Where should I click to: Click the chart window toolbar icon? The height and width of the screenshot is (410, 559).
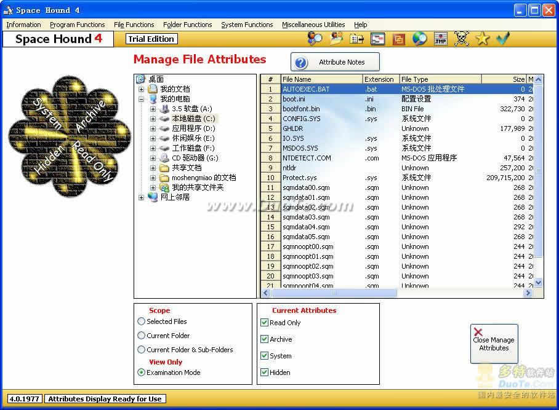click(x=377, y=39)
